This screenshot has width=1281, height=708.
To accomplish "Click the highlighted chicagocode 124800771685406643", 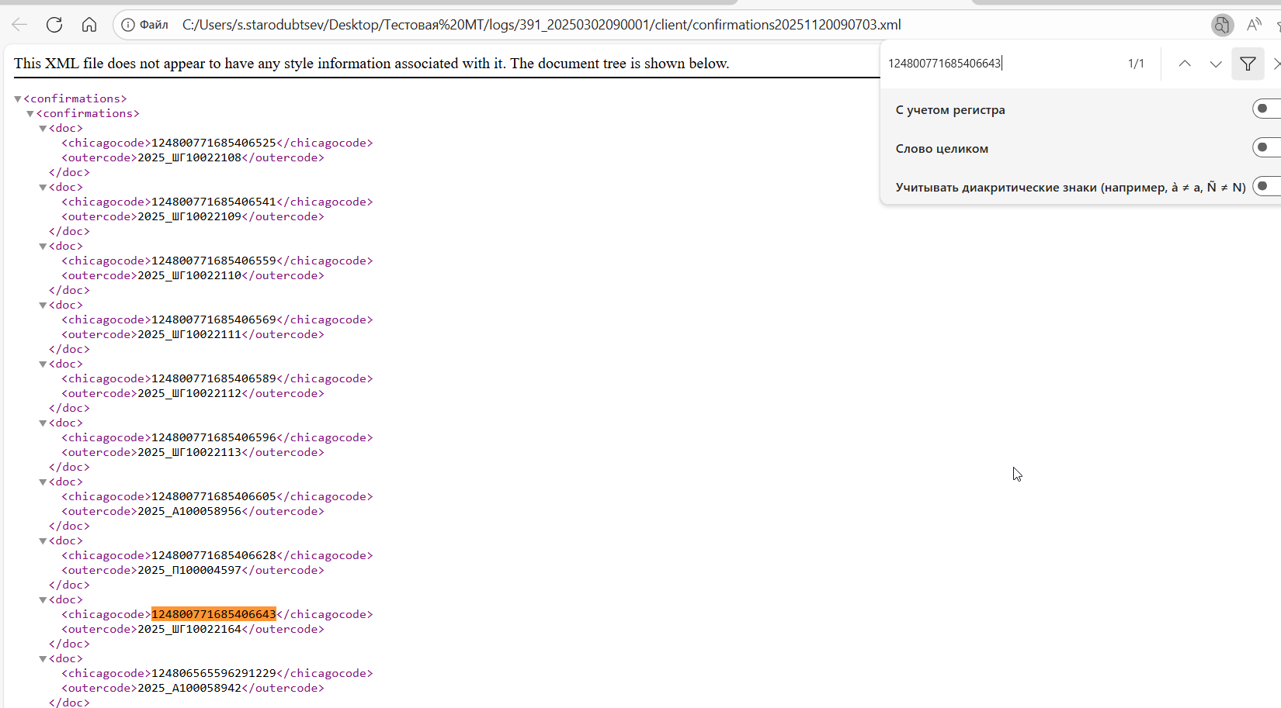I will (x=213, y=614).
